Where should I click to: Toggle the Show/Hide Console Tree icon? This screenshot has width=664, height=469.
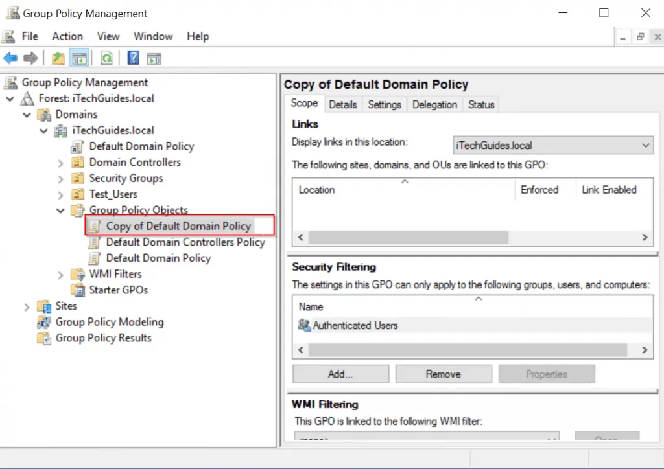click(x=79, y=58)
